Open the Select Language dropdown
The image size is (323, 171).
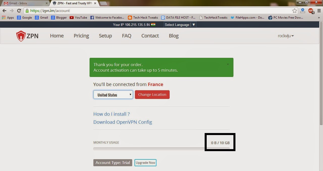(180, 25)
